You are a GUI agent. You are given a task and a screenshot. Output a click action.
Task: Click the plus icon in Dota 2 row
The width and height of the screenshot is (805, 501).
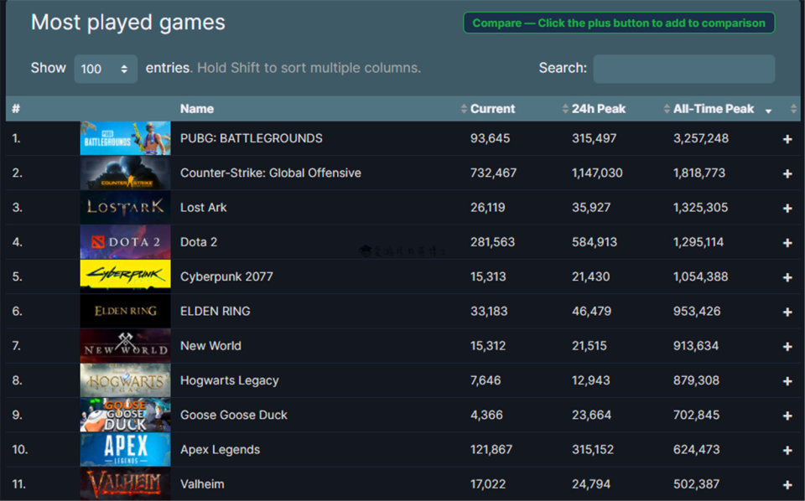(787, 243)
